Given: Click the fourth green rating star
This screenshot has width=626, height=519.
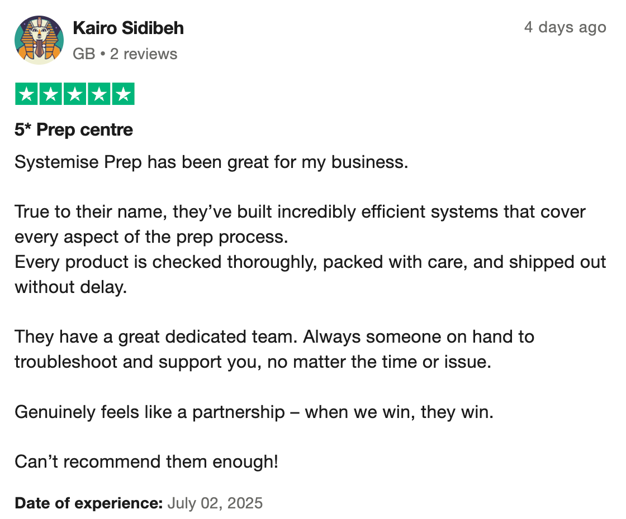Looking at the screenshot, I should [99, 94].
